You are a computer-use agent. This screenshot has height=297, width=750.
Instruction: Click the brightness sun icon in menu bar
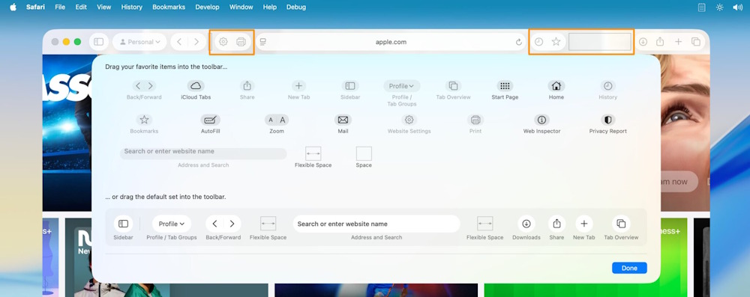pos(719,7)
